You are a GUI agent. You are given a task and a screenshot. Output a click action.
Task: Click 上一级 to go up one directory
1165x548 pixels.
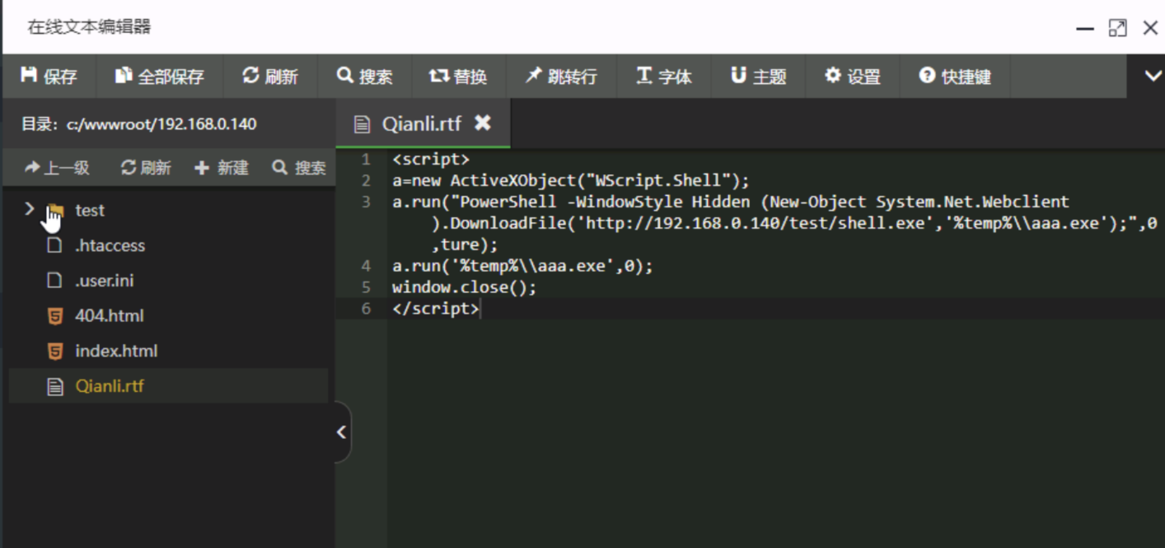tap(57, 168)
